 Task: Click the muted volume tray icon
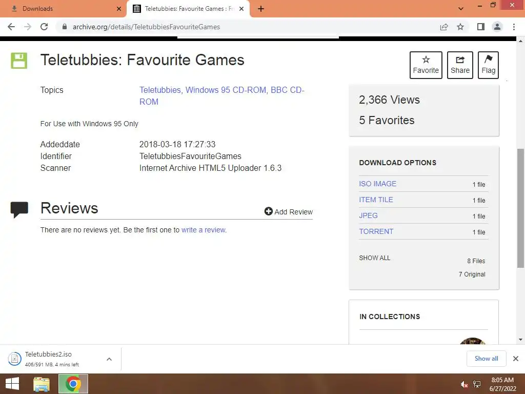point(464,384)
